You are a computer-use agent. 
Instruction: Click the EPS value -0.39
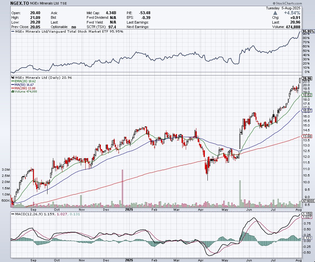146,17
